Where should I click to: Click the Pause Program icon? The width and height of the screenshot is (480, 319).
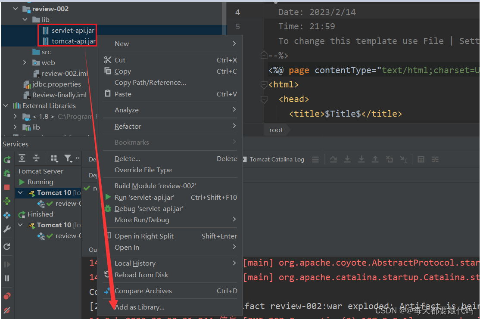pos(7,279)
